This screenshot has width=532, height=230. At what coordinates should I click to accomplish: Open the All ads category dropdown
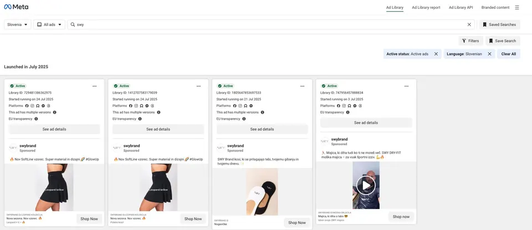pos(49,24)
